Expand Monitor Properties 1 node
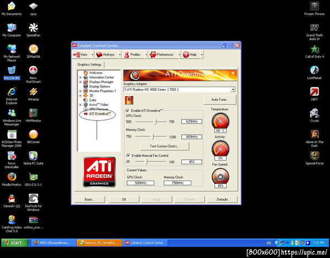The width and height of the screenshot is (330, 258). tap(80, 91)
